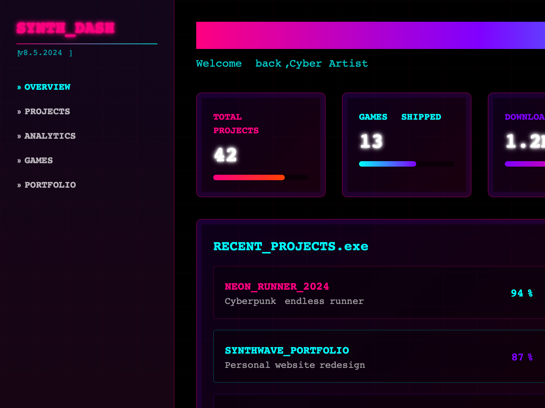Click the glowing 13 counter on GAMES SHIPPED
Viewport: 545px width, 408px height.
pyautogui.click(x=371, y=140)
